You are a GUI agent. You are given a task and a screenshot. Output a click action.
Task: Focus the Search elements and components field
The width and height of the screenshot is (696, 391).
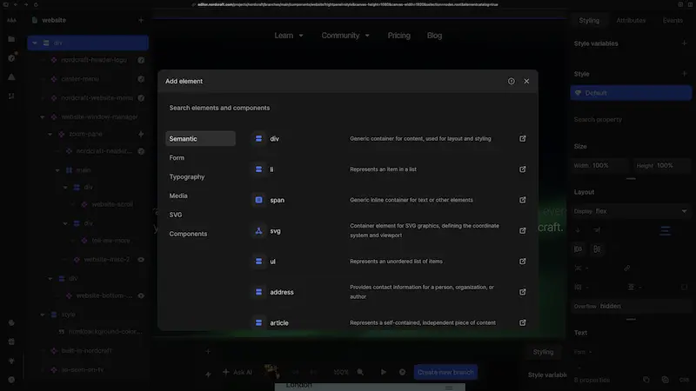[x=347, y=108]
